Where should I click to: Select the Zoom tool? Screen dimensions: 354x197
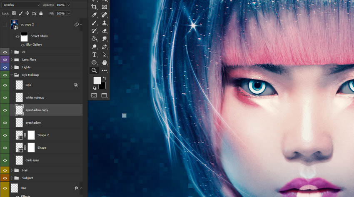click(94, 70)
